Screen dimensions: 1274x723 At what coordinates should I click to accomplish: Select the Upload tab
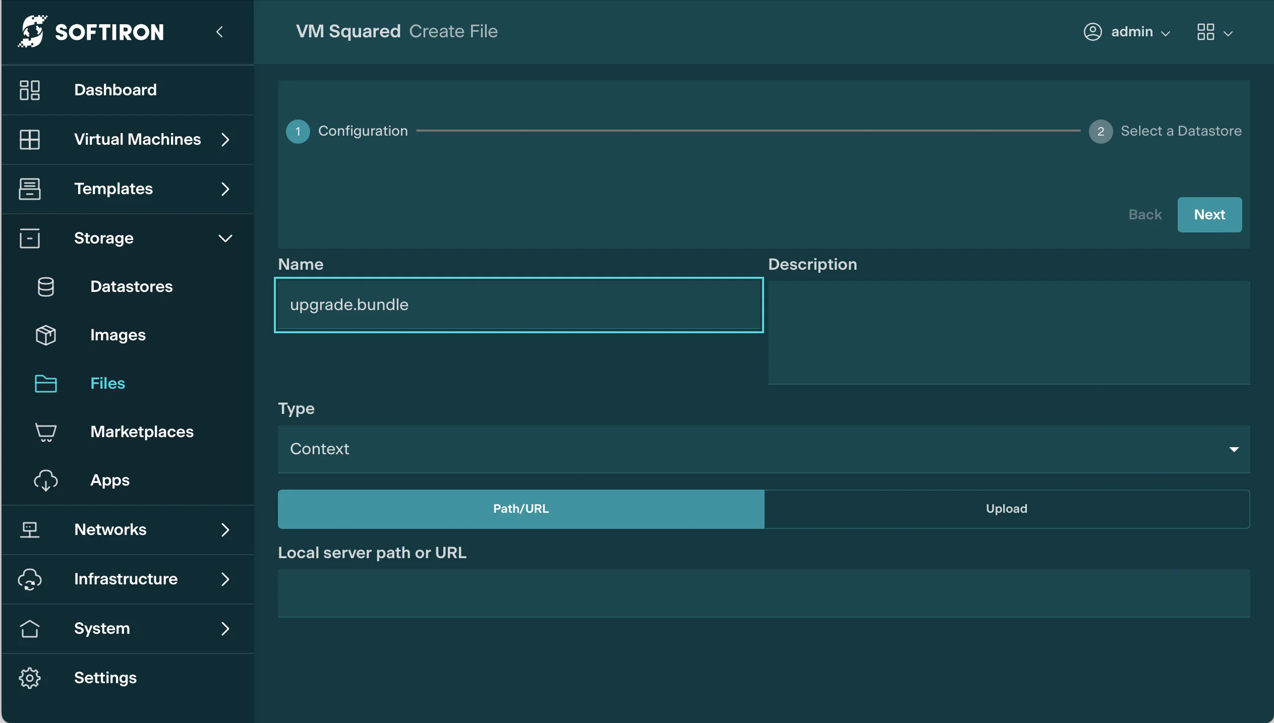[x=1006, y=508]
